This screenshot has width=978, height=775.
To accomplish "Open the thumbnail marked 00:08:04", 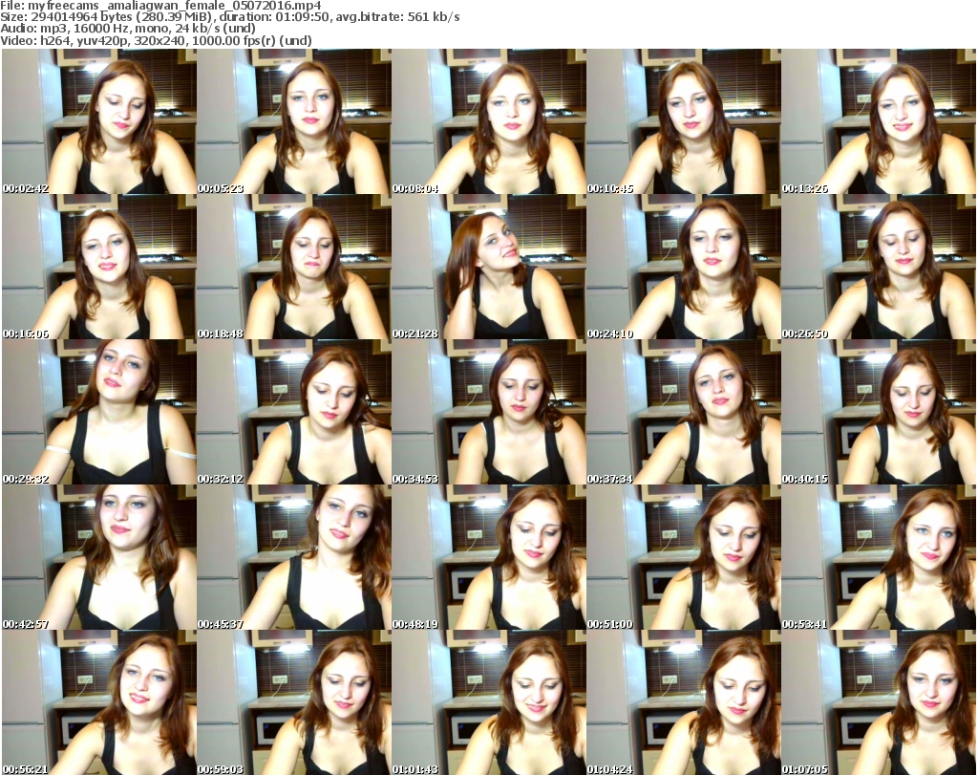I will 489,121.
